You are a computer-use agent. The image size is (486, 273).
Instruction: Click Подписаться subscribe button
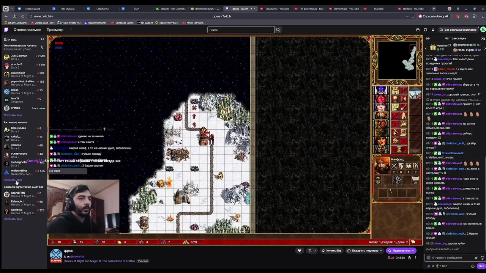pyautogui.click(x=401, y=251)
